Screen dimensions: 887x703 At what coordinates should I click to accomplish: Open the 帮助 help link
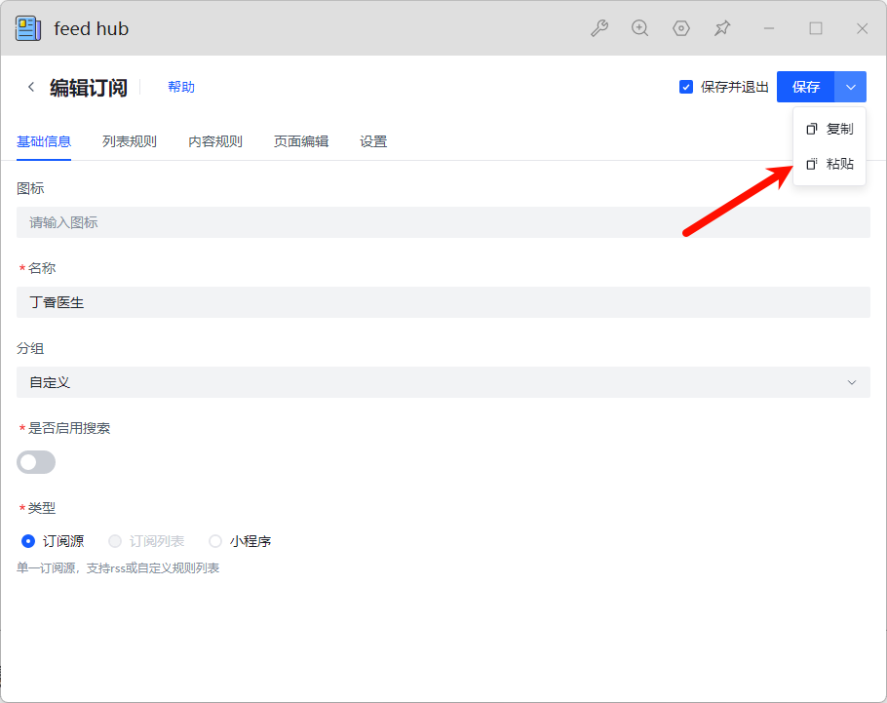coord(181,87)
